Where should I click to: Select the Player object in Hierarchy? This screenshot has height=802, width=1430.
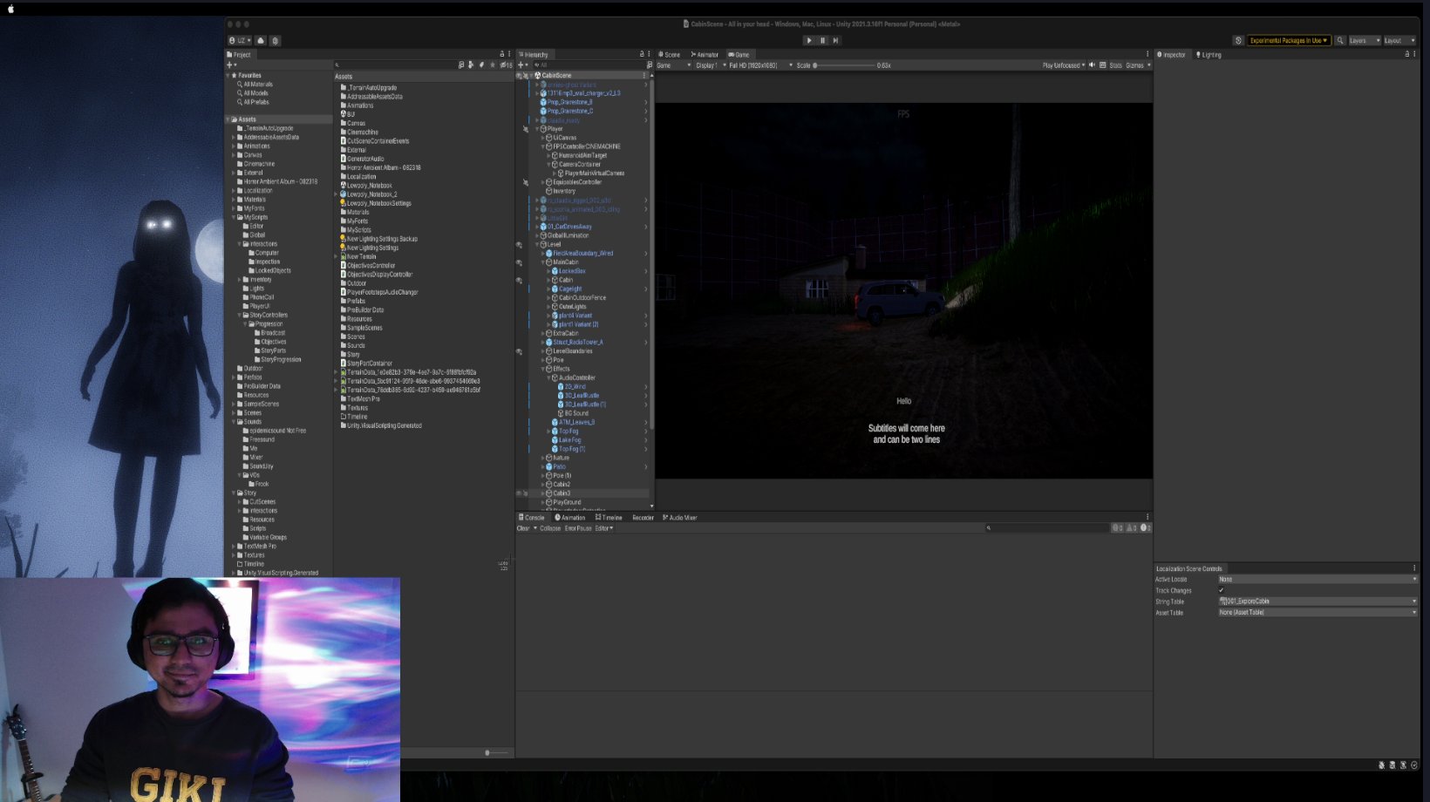[x=555, y=128]
